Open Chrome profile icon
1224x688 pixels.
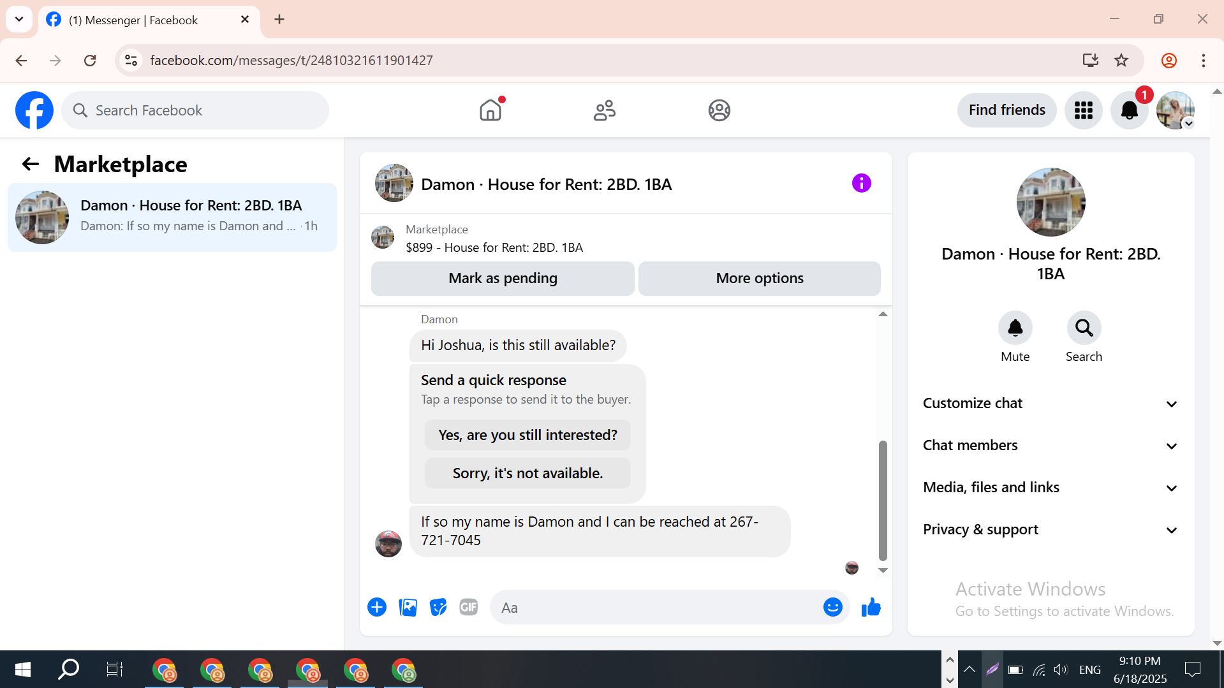pos(1169,61)
